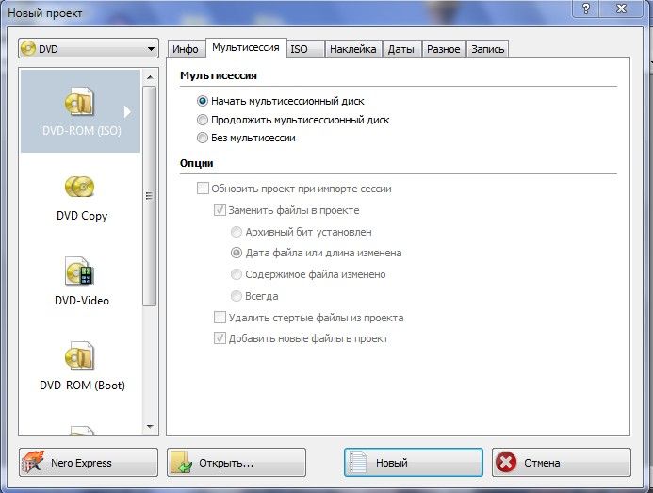Click the arrow beside DVD-ROM (ISO) item
Image resolution: width=653 pixels, height=493 pixels.
point(128,111)
